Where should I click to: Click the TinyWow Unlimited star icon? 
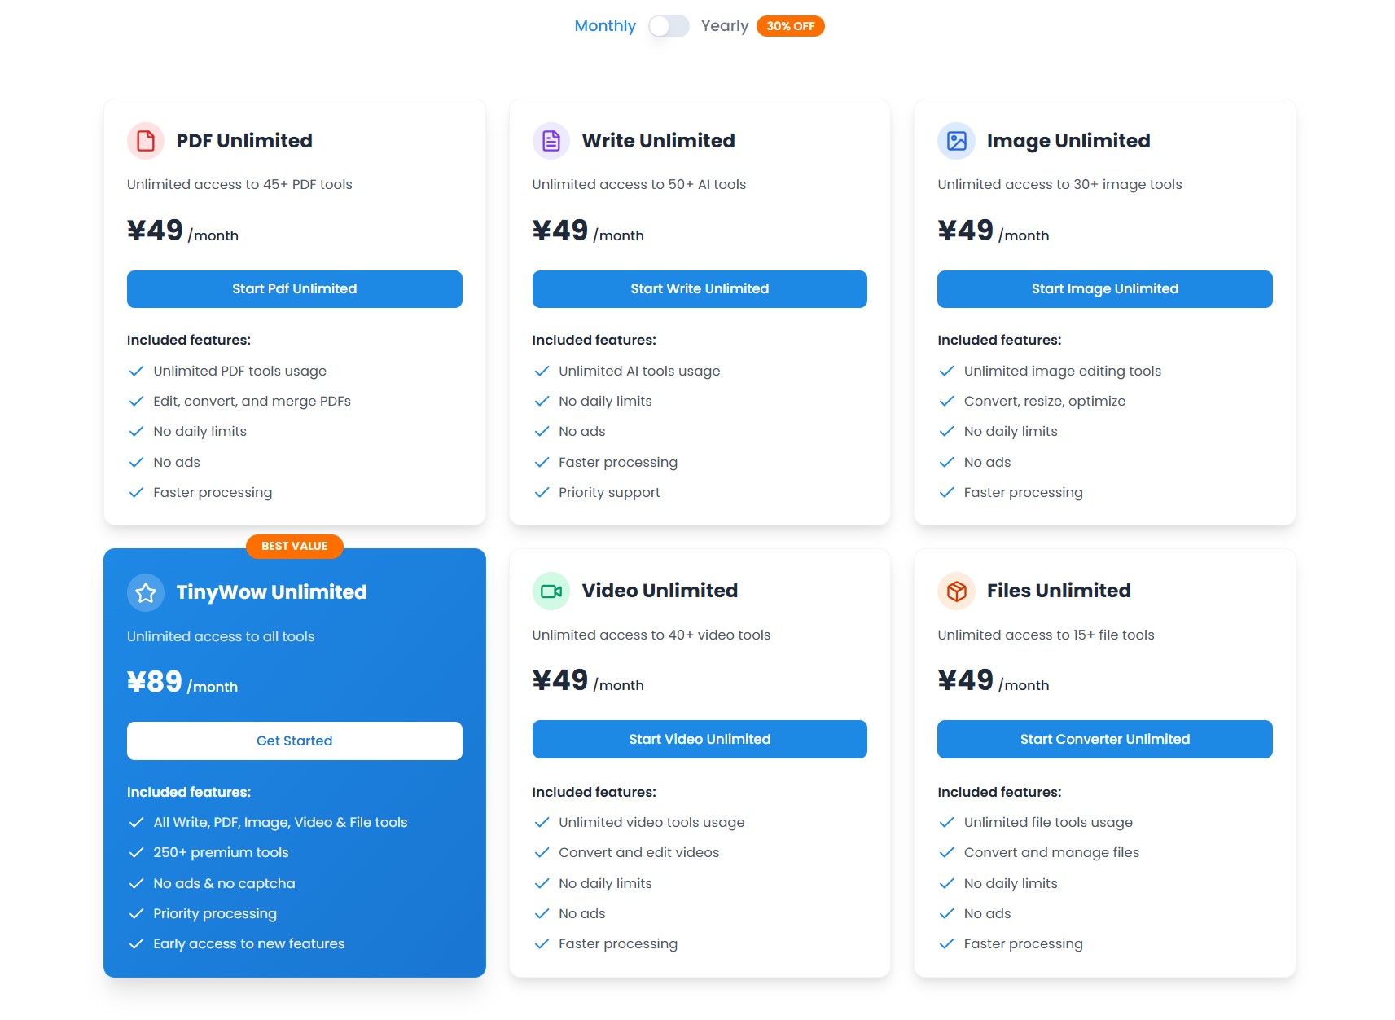click(x=146, y=592)
